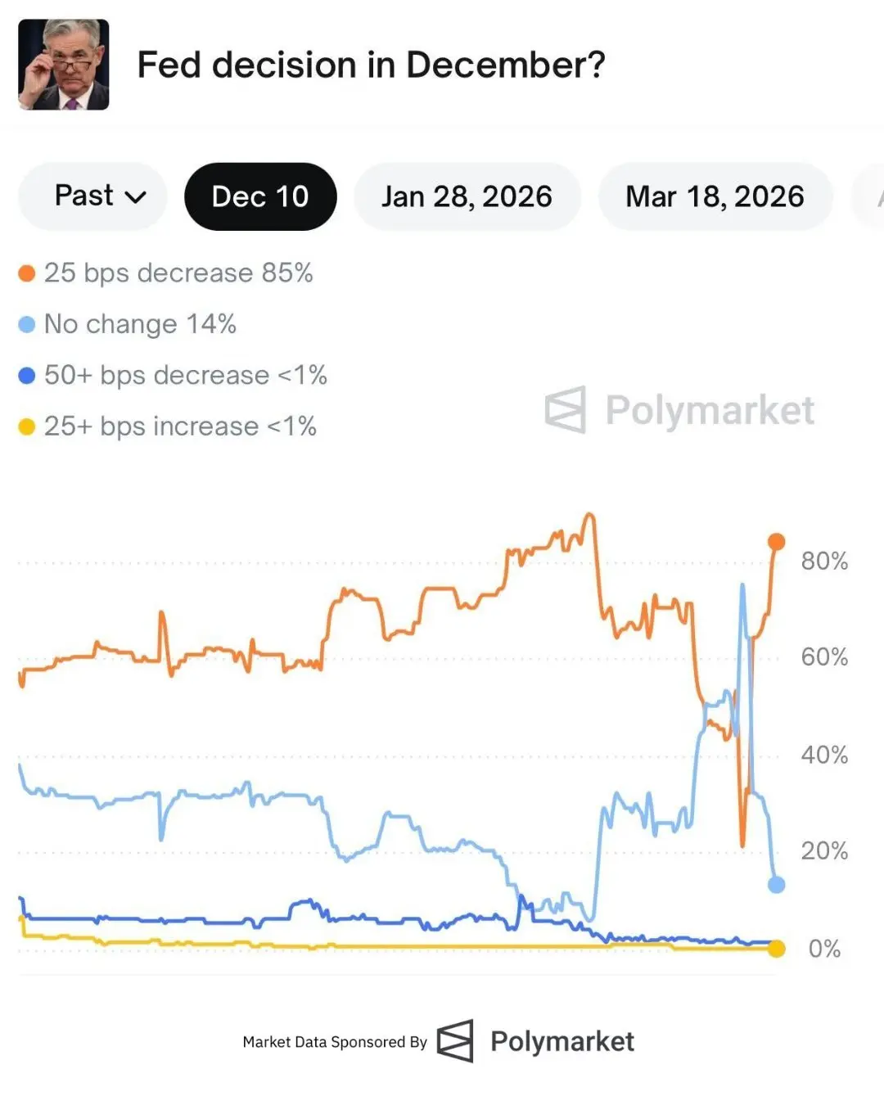Switch to the Mar 18, 2026 tab

(x=715, y=196)
